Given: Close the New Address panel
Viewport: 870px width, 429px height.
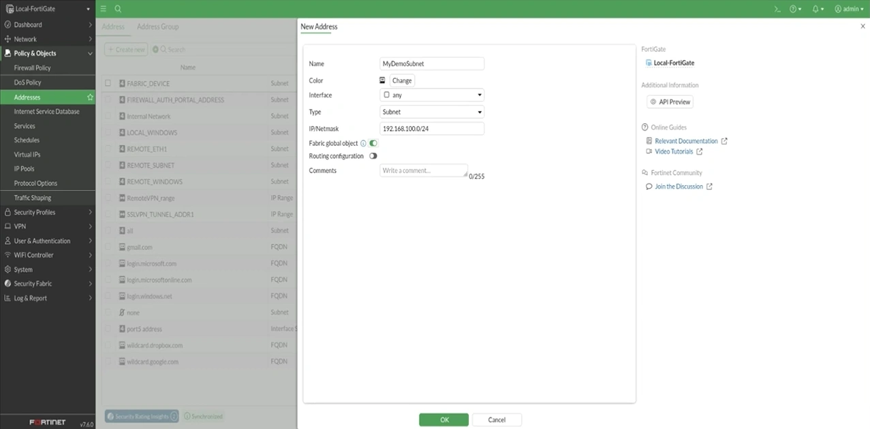Looking at the screenshot, I should pyautogui.click(x=863, y=27).
